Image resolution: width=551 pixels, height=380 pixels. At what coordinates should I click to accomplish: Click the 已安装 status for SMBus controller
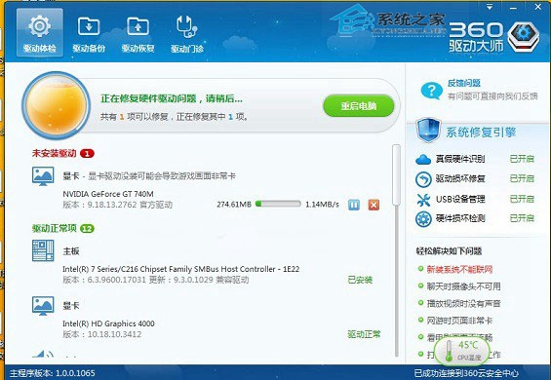(360, 280)
